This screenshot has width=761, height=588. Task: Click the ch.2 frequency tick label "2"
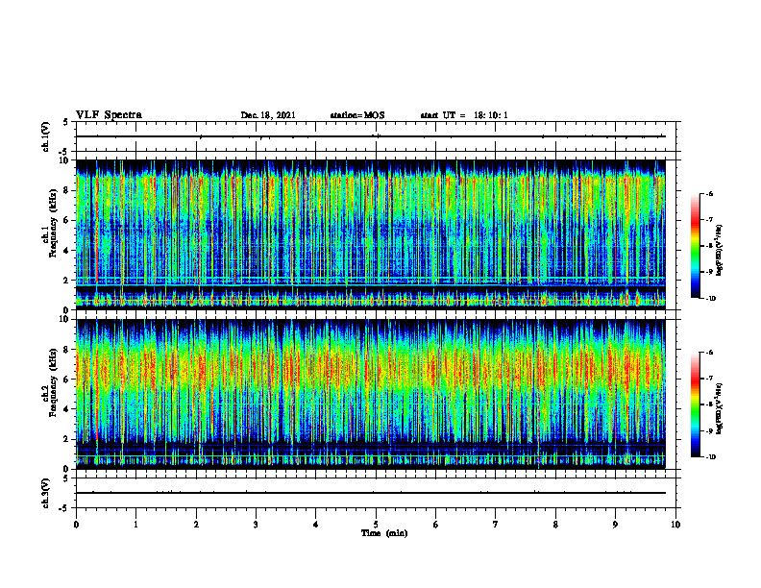coord(67,439)
